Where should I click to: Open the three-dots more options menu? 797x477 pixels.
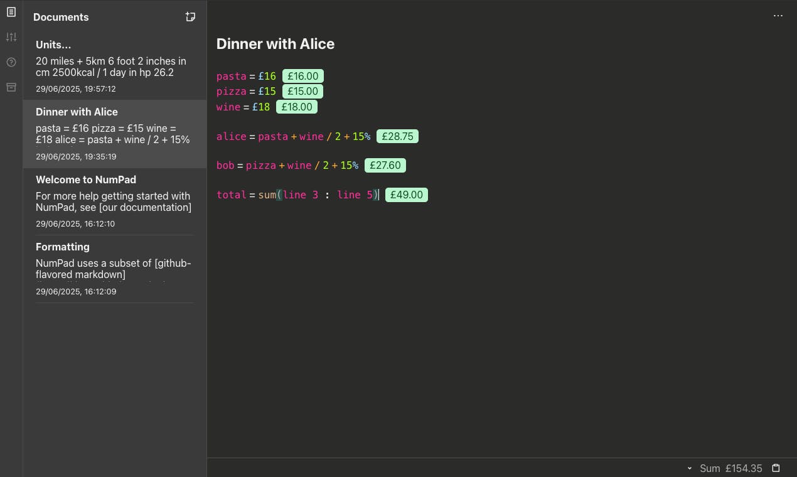pyautogui.click(x=778, y=16)
